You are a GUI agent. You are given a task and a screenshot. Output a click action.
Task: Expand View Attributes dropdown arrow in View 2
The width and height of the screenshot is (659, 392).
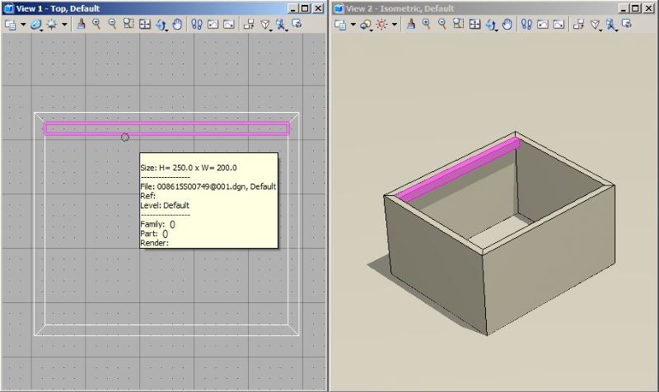[353, 25]
